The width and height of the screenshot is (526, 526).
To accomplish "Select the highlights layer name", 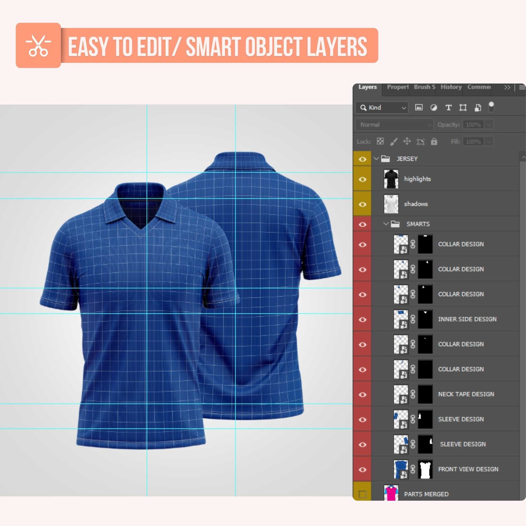I will point(418,179).
